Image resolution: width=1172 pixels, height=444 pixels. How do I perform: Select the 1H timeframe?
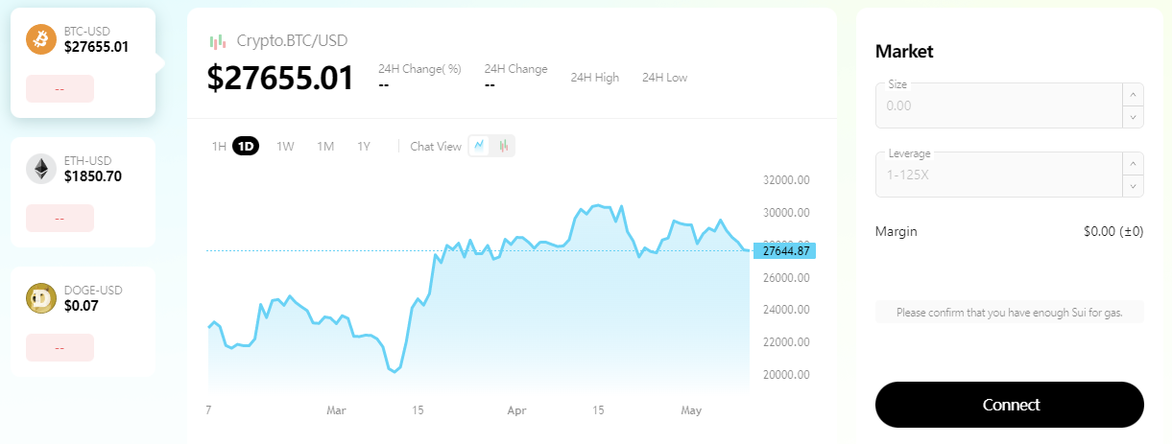tap(219, 147)
